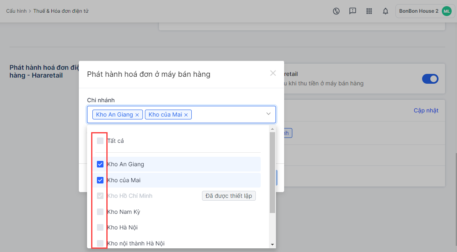Open the notifications bell
Screen dimensions: 457x252
point(385,11)
